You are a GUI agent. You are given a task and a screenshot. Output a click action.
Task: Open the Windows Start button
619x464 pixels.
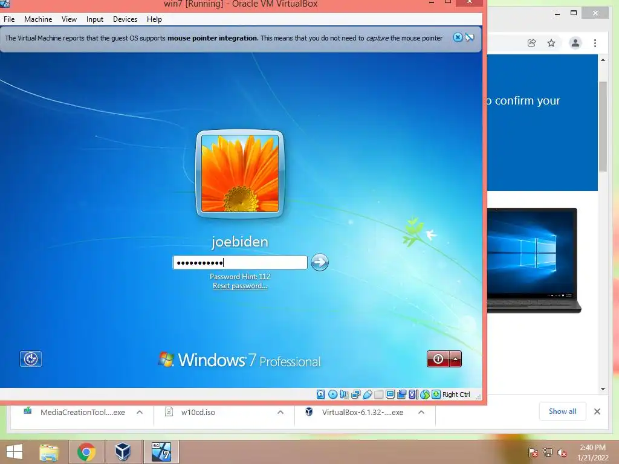pyautogui.click(x=15, y=452)
